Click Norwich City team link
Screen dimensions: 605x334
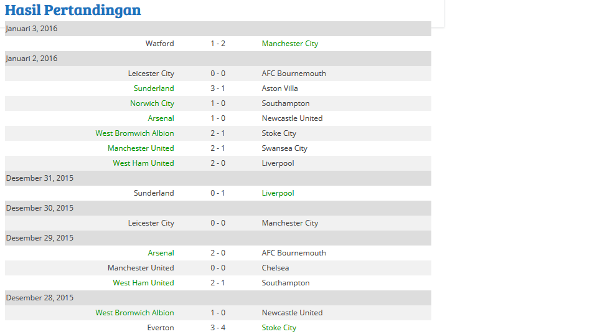coord(152,103)
